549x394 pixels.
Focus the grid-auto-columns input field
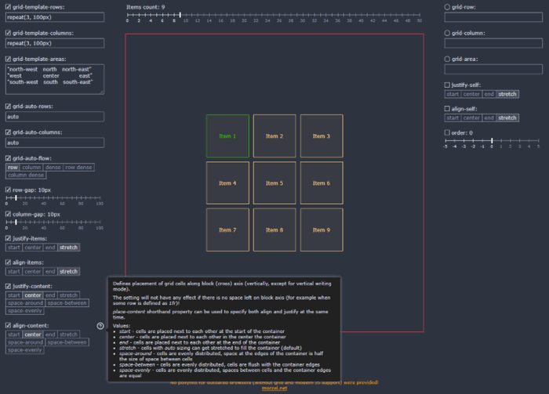click(x=55, y=143)
